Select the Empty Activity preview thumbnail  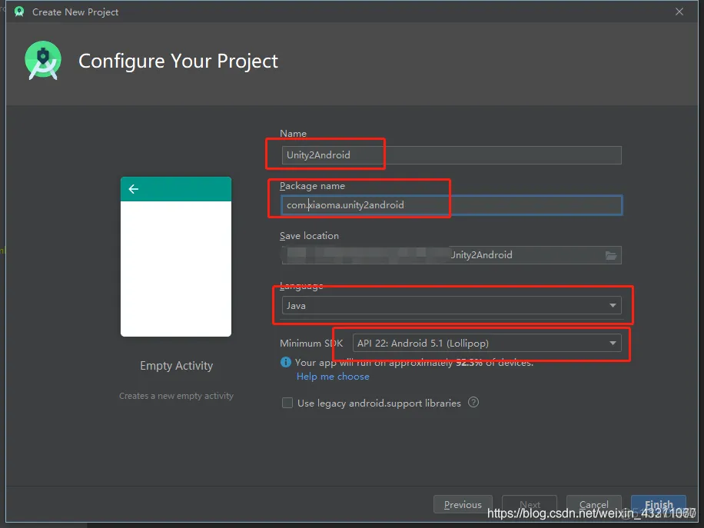pyautogui.click(x=176, y=257)
